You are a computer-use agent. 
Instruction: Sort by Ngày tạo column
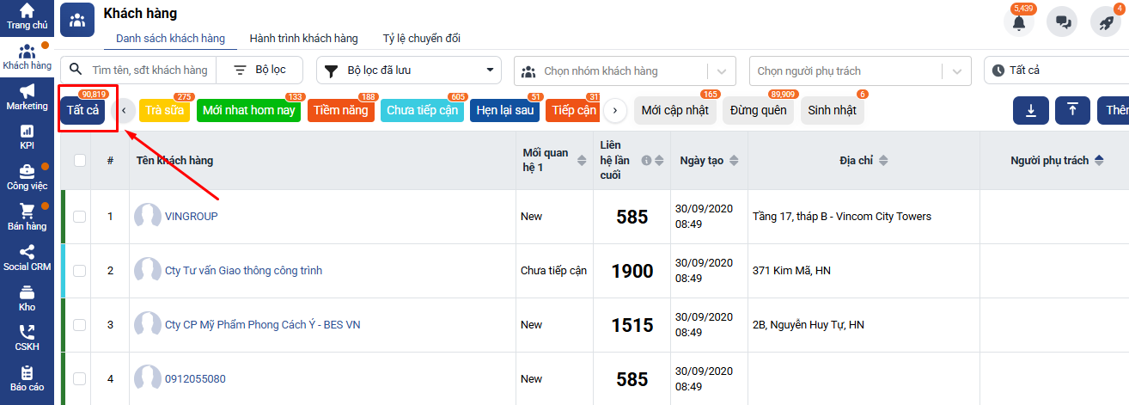734,161
